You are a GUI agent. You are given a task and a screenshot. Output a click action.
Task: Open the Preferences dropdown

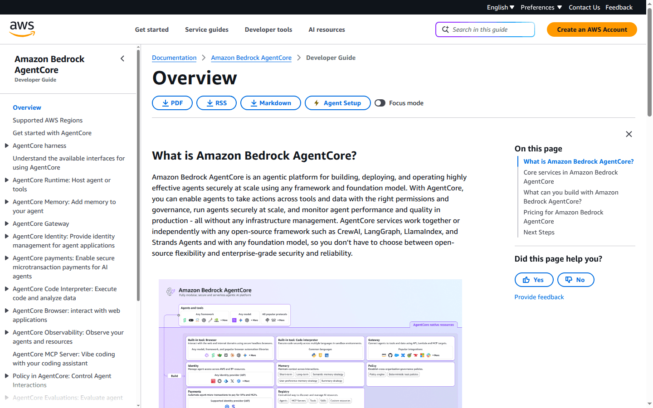(541, 7)
